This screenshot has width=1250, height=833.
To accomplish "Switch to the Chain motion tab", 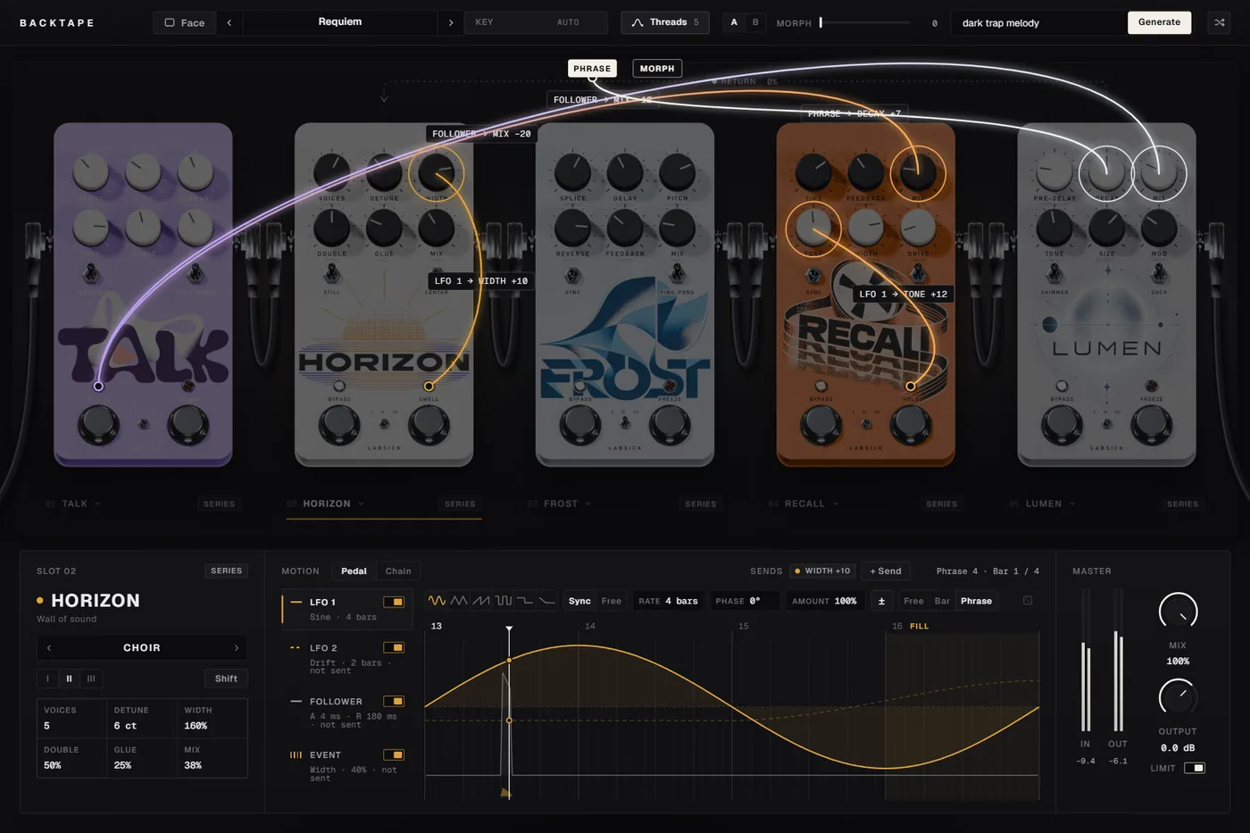I will tap(398, 571).
